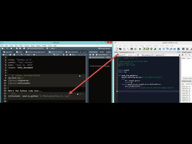The height and width of the screenshot is (144, 192).
Task: Click the Print icon in RStudio toolbar
Action: coord(24,48)
